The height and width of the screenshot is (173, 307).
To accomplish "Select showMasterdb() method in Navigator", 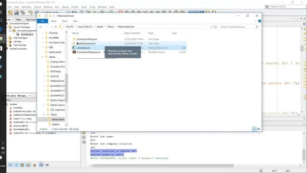I will click(x=21, y=129).
